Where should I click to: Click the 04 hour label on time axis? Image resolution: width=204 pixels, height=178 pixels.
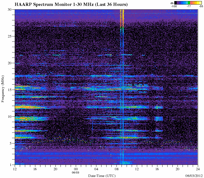(96, 169)
